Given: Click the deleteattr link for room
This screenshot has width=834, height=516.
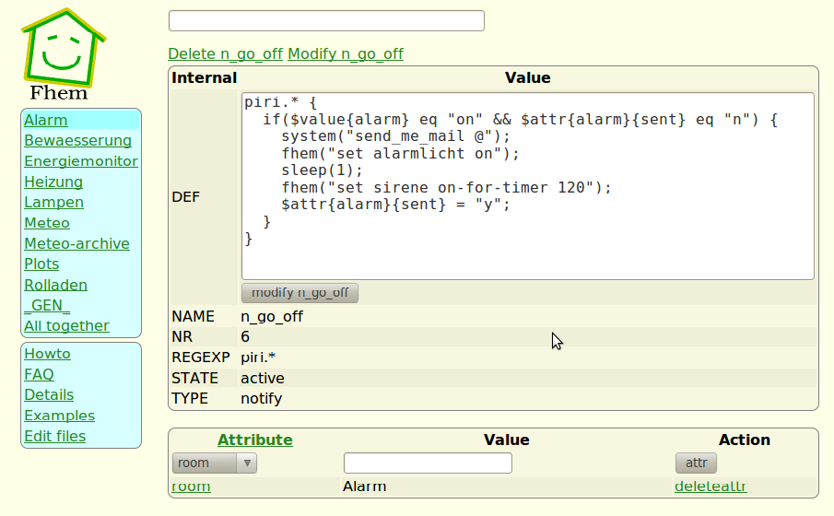Looking at the screenshot, I should [x=710, y=486].
